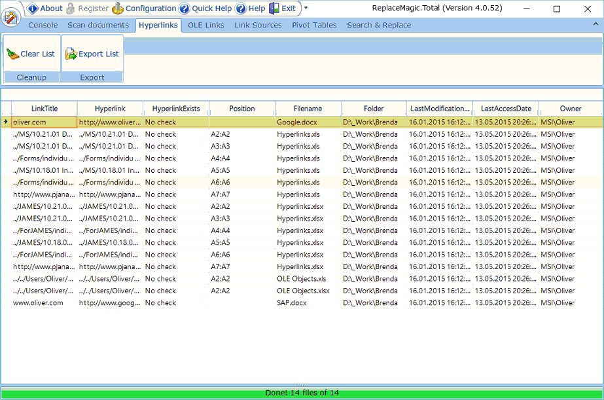Click the SAP.docx filename cell

pos(308,303)
